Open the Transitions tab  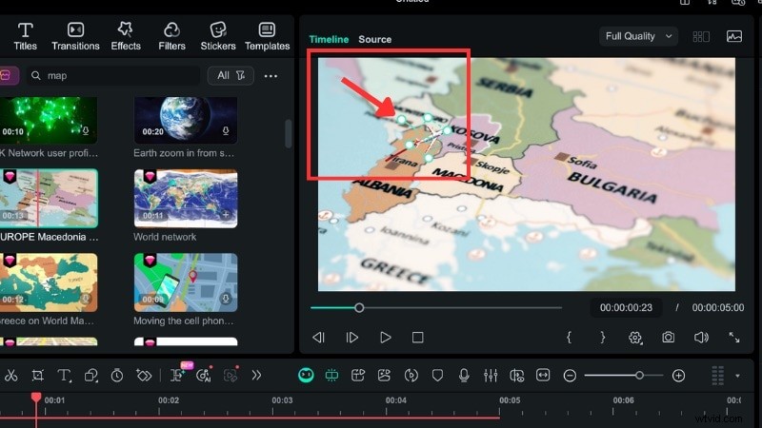point(75,36)
